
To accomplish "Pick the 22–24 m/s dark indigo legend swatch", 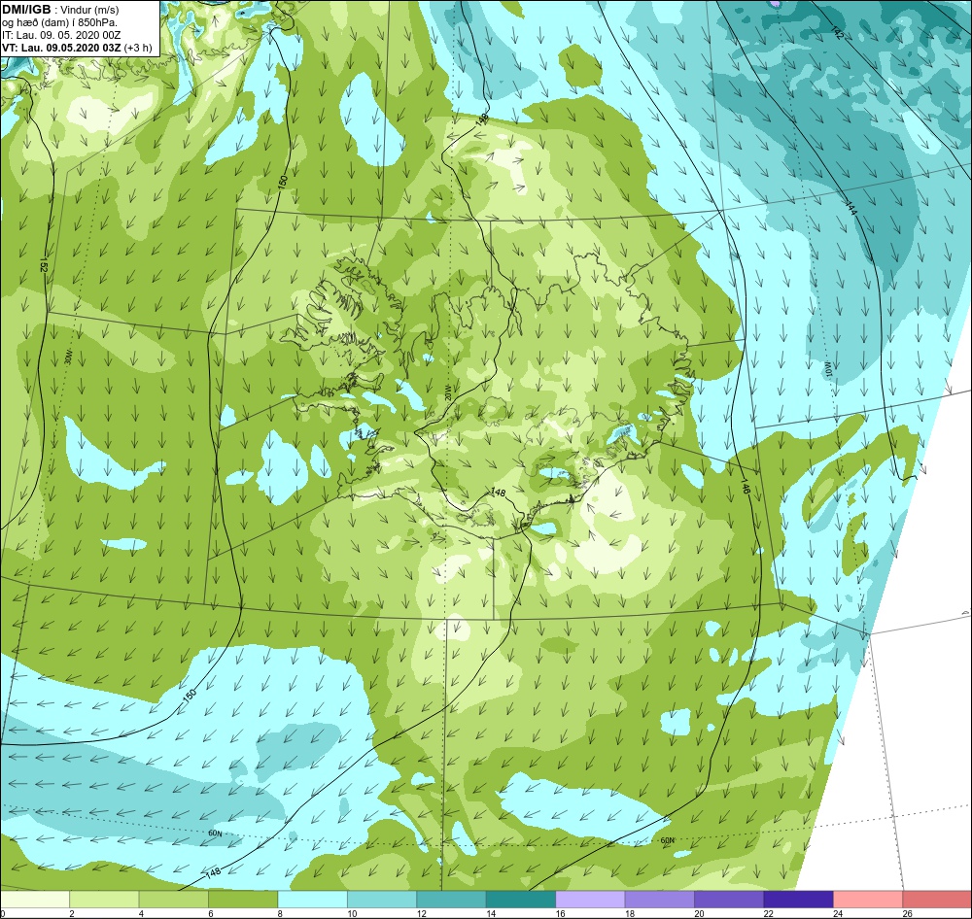I will coord(798,900).
